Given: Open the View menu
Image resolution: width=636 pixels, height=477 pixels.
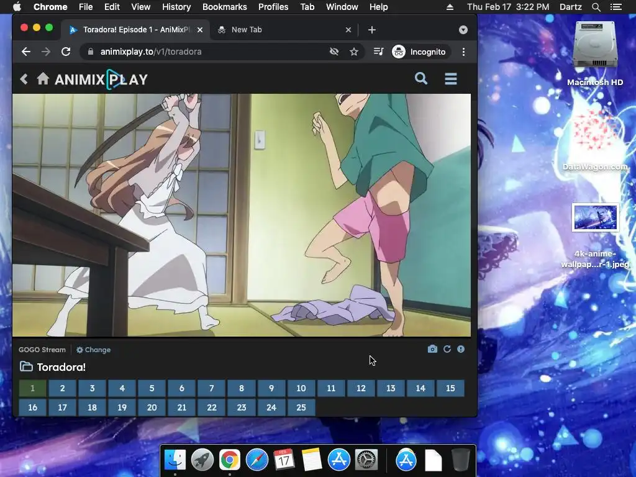Looking at the screenshot, I should point(141,7).
